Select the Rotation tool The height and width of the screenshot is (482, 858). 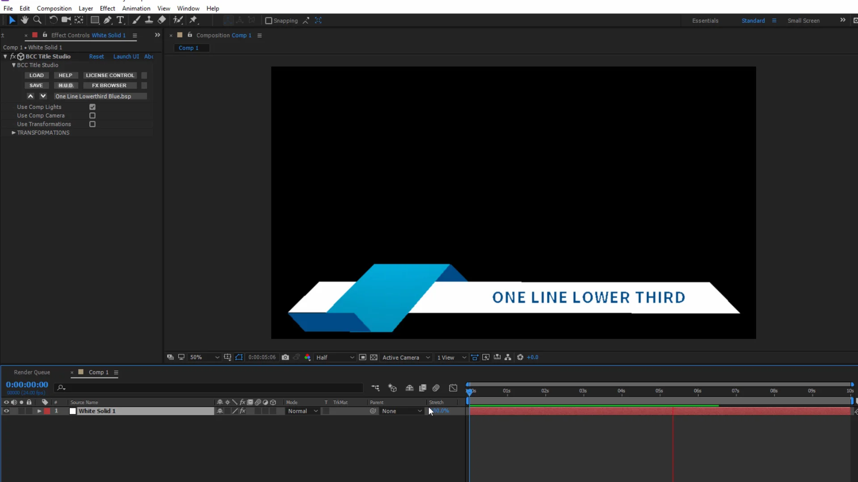click(x=53, y=20)
